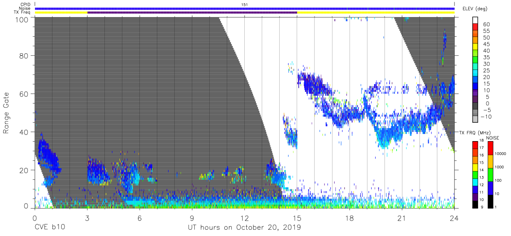Click the 15 tick on the UT hours axis
The image size is (511, 236).
point(297,218)
